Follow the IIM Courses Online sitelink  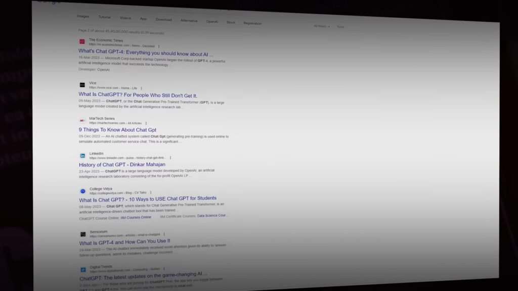coord(136,217)
